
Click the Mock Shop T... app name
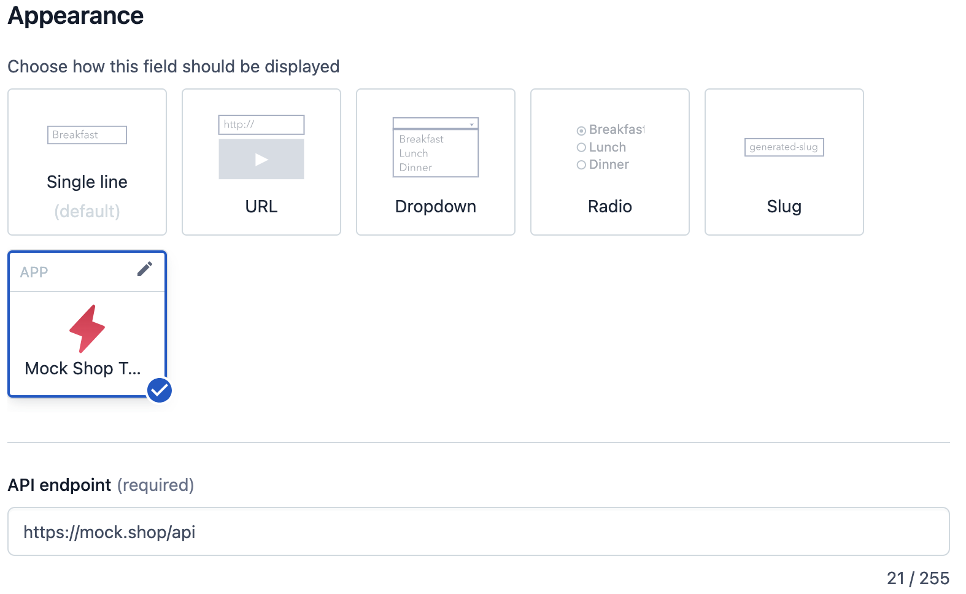[x=83, y=369]
